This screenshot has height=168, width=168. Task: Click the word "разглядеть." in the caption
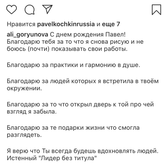pyautogui.click(x=24, y=135)
